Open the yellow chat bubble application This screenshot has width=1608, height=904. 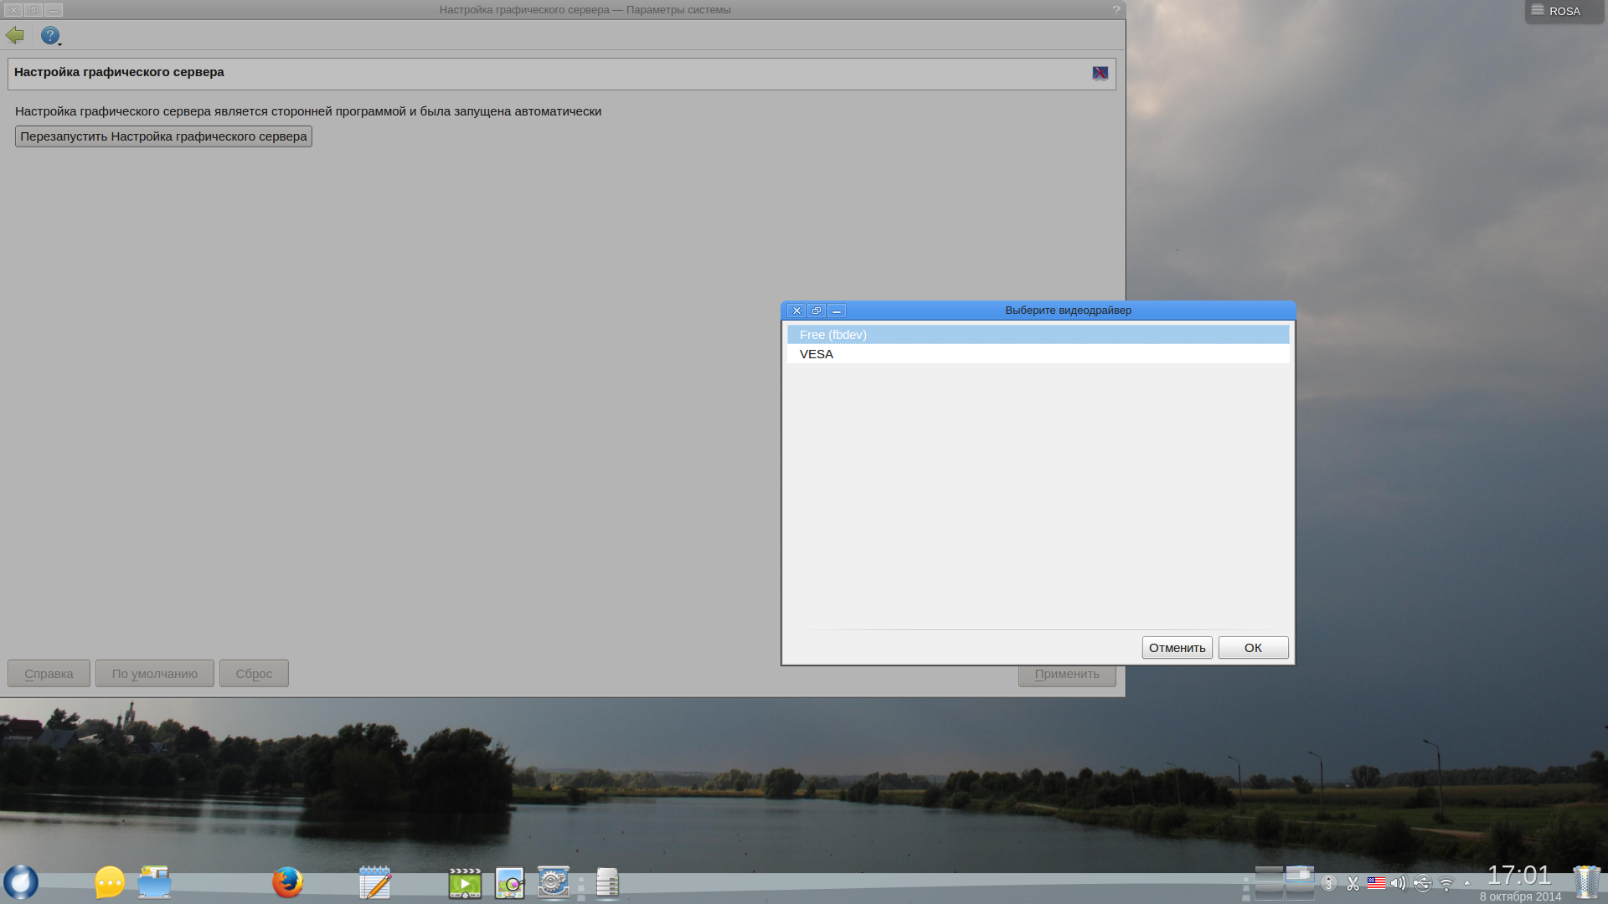pyautogui.click(x=110, y=882)
